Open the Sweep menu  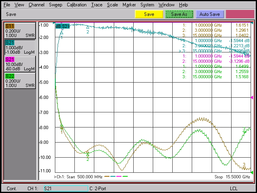(56, 5)
